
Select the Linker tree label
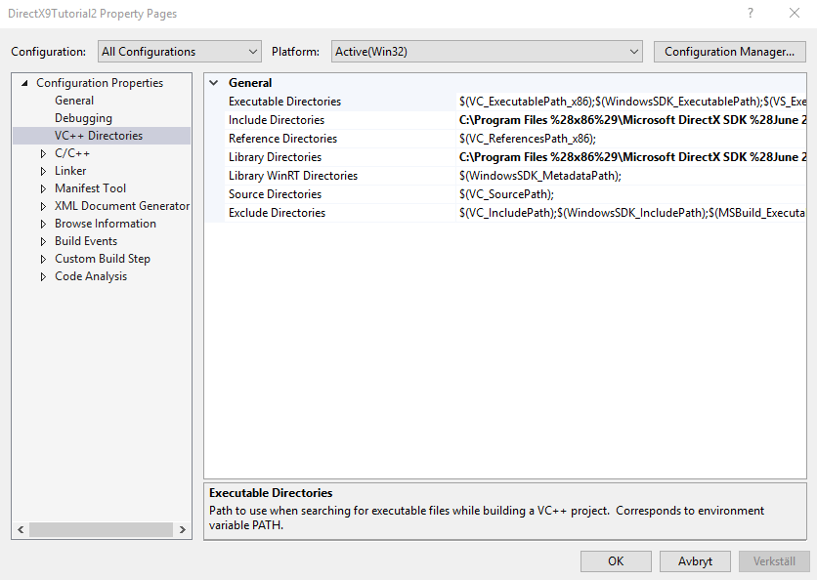click(70, 171)
